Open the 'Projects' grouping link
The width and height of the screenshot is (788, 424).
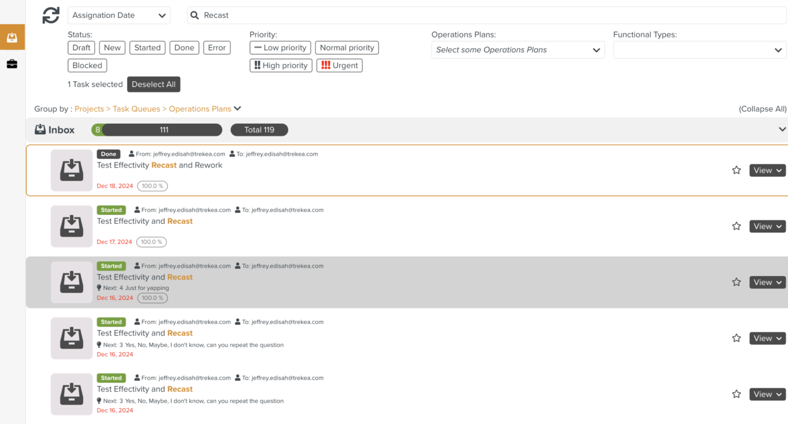tap(89, 109)
